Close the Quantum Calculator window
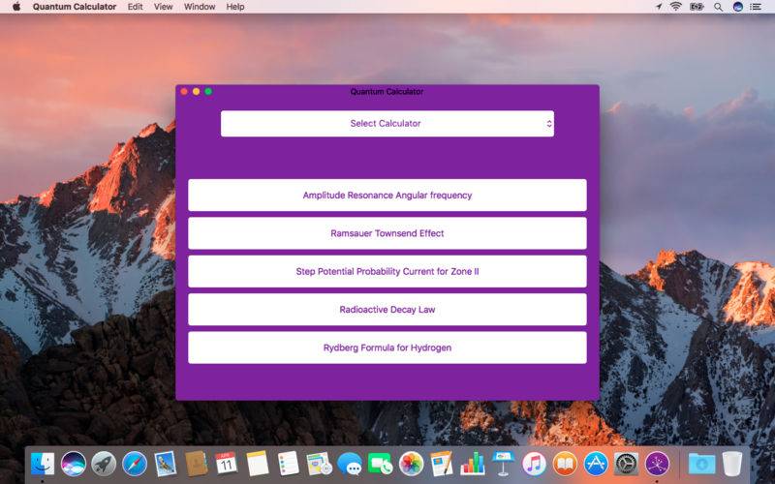This screenshot has height=484, width=775. (184, 91)
